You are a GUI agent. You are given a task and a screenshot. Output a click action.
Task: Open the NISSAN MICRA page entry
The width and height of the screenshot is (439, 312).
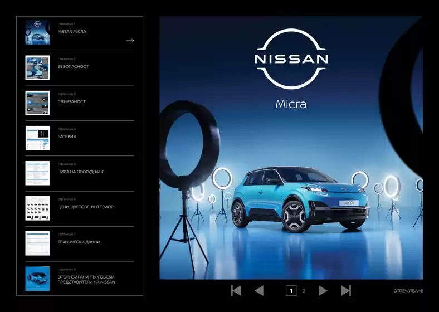pyautogui.click(x=72, y=32)
